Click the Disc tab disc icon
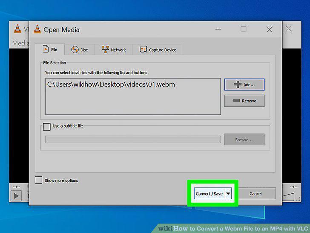Viewport: 310px width, 233px height. 75,50
